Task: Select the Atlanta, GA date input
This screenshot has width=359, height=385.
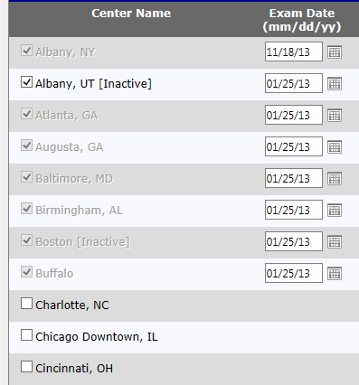Action: pos(294,115)
